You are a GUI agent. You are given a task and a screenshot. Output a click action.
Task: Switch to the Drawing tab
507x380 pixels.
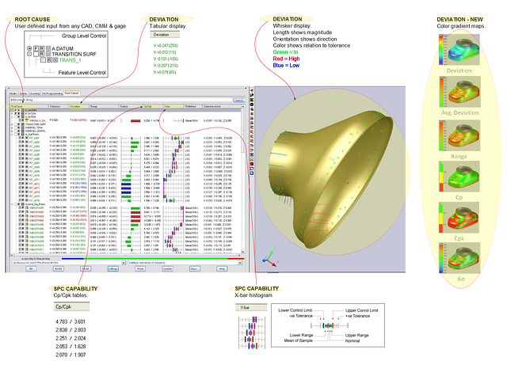pyautogui.click(x=34, y=93)
